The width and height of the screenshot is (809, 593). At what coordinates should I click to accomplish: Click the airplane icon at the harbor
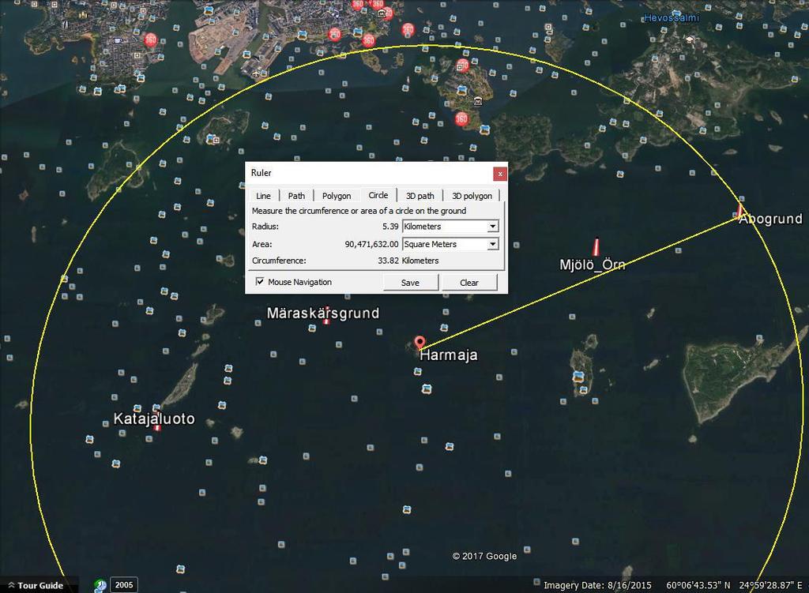coord(257,73)
